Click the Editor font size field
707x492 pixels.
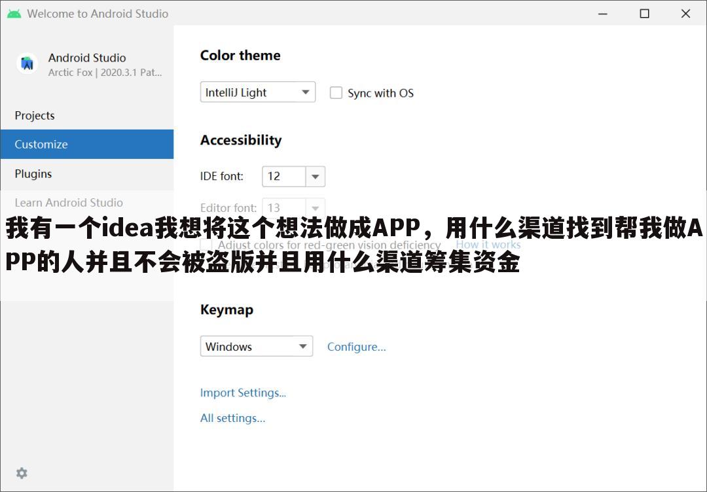tap(284, 207)
